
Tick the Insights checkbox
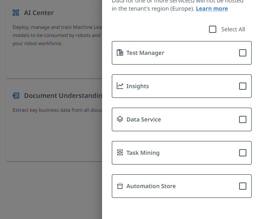pos(243,86)
